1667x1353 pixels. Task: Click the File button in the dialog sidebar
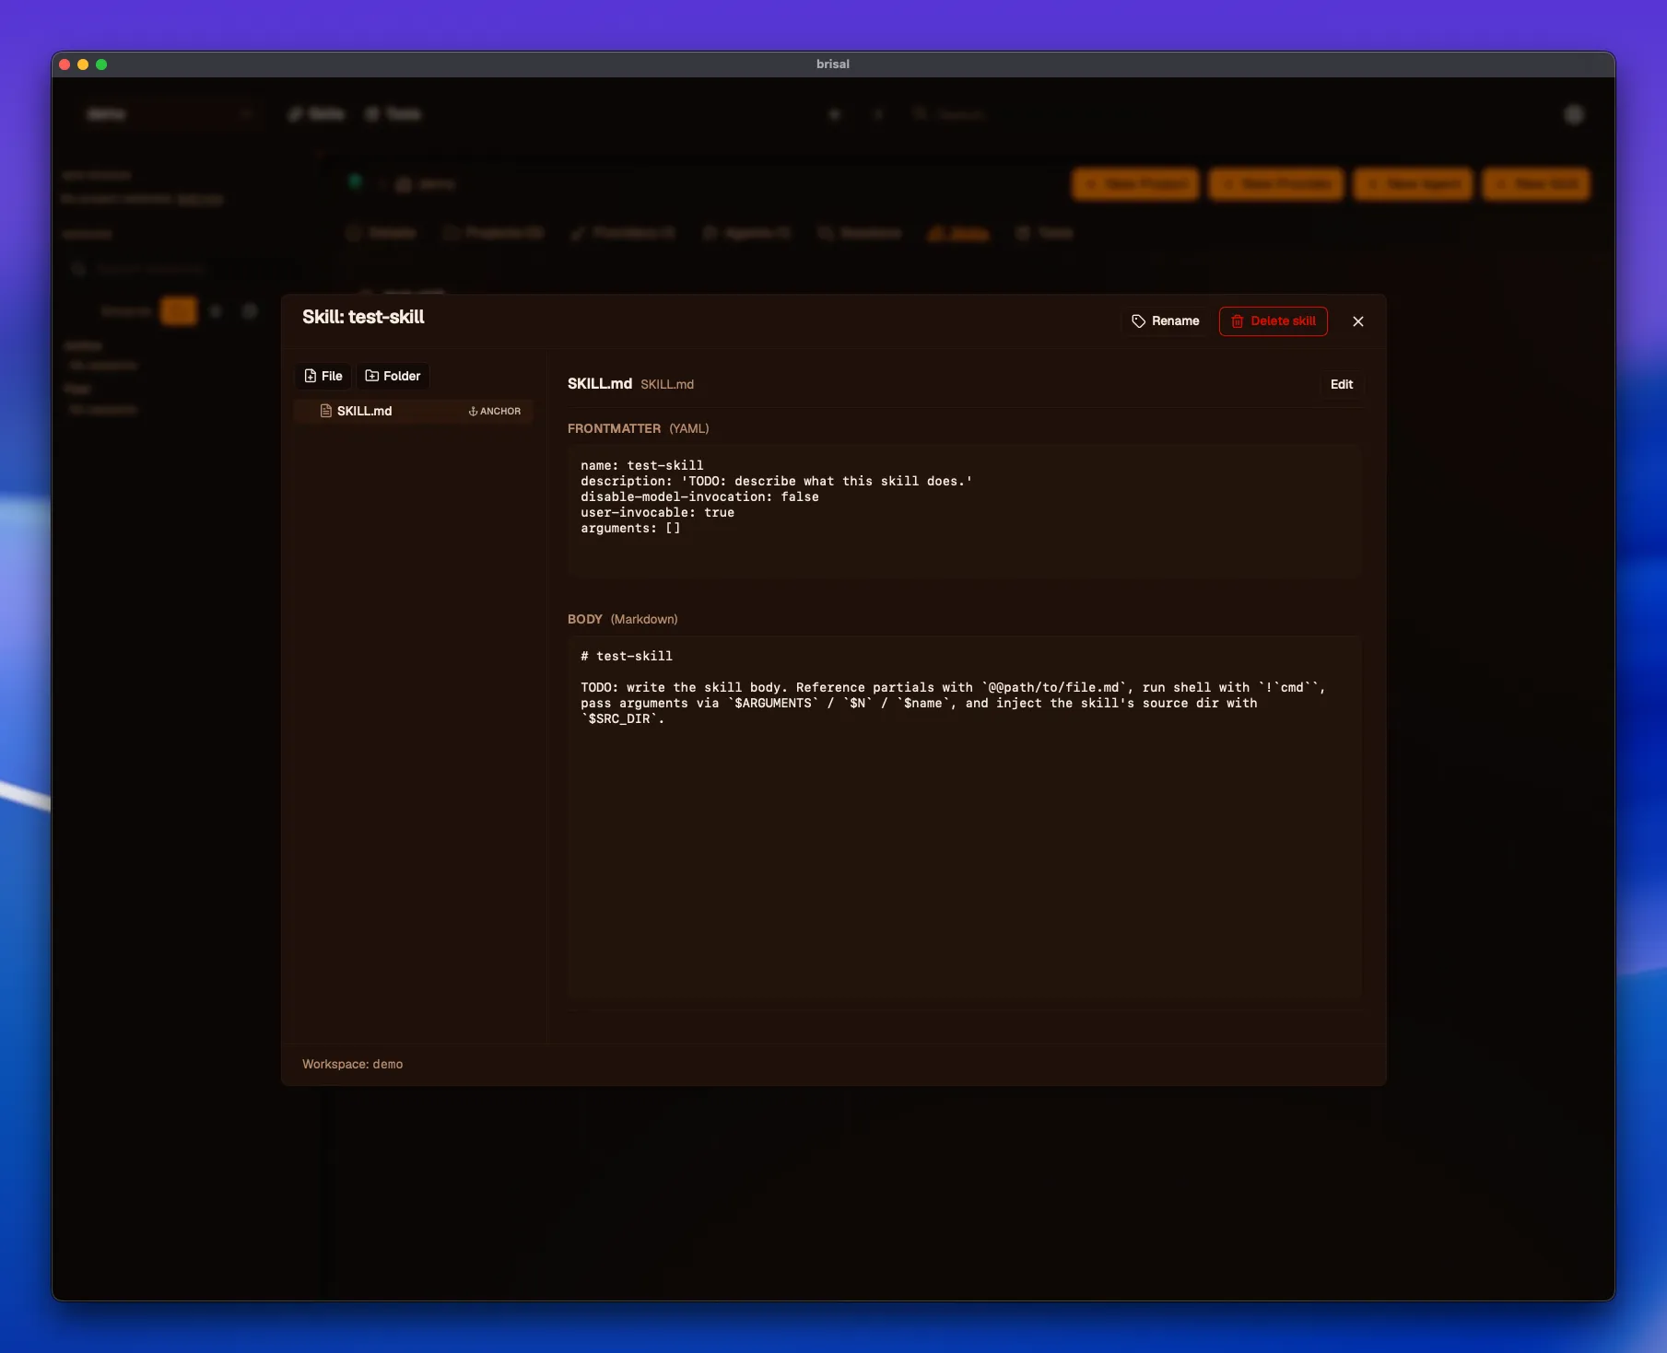(x=323, y=376)
